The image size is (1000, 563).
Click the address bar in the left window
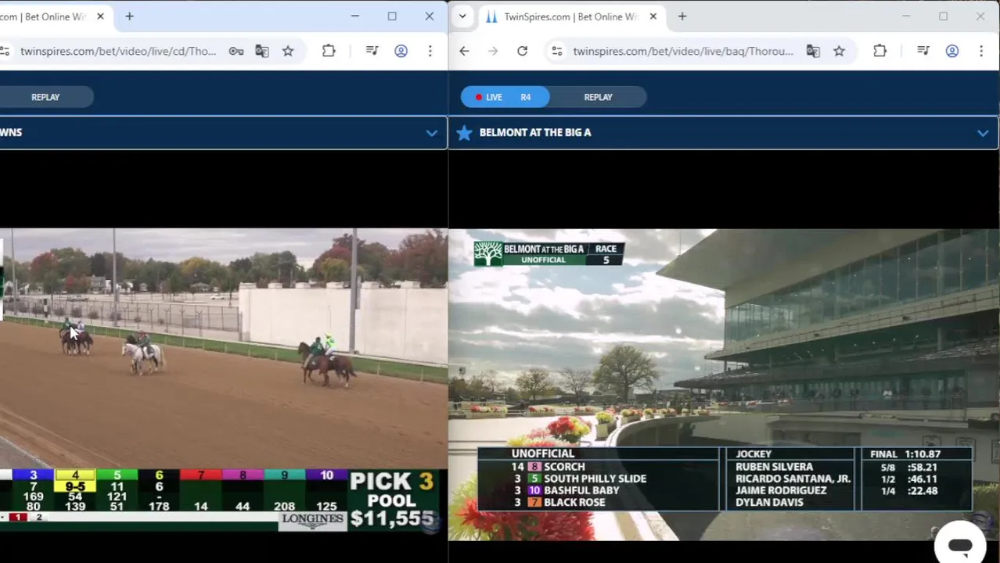point(118,52)
